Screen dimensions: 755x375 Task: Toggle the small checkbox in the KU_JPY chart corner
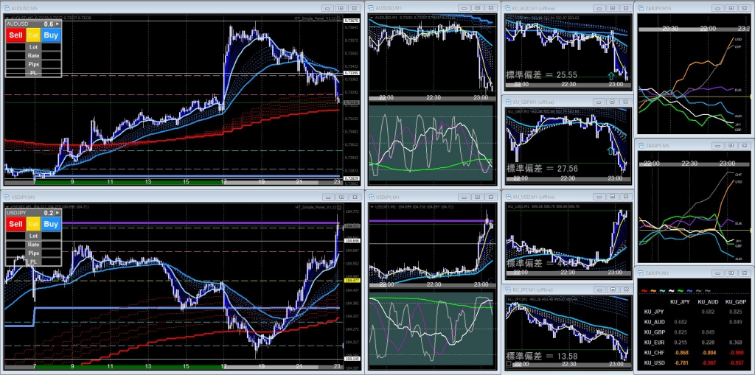[509, 364]
